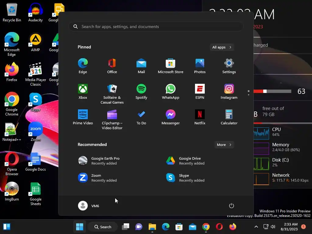Image resolution: width=312 pixels, height=234 pixels.
Task: Select the Google Sheets desktop shortcut
Action: 36,194
